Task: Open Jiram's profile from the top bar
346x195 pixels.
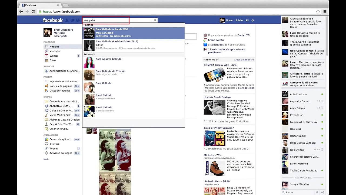Action: click(x=226, y=20)
